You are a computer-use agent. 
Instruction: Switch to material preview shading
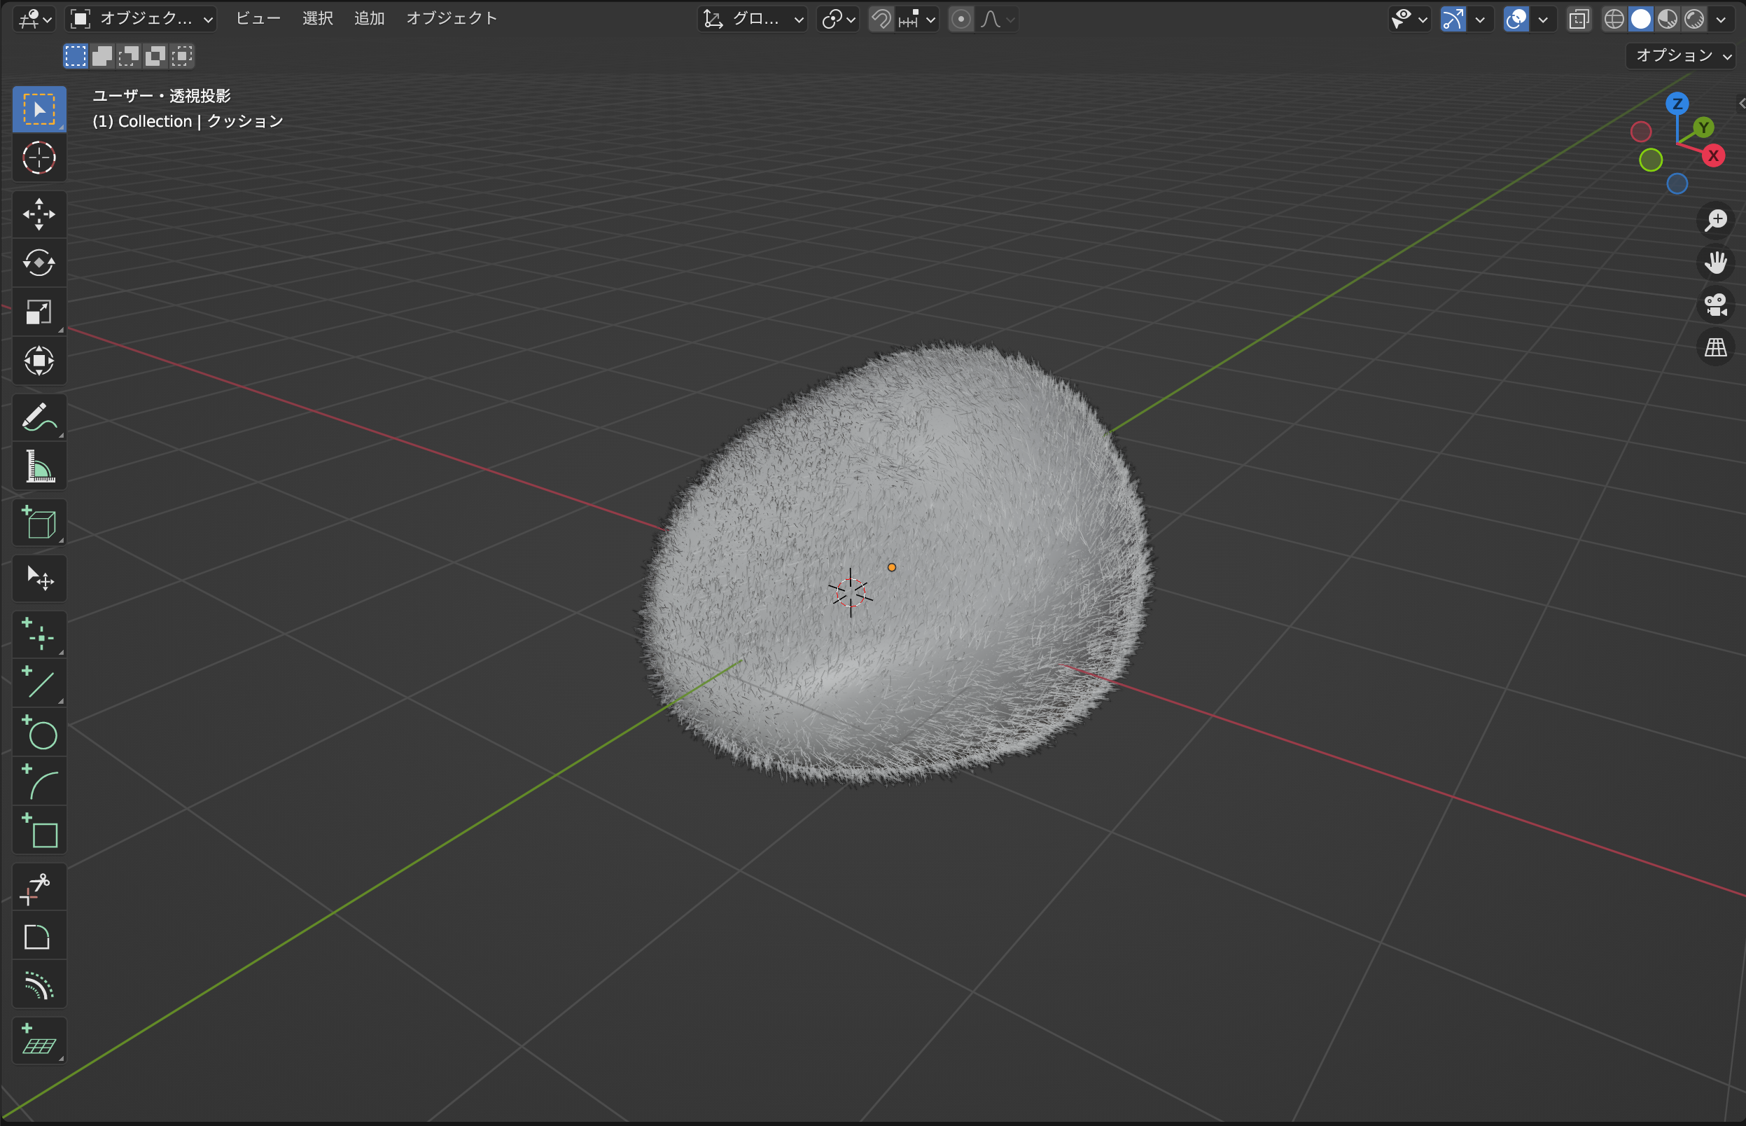[1667, 19]
